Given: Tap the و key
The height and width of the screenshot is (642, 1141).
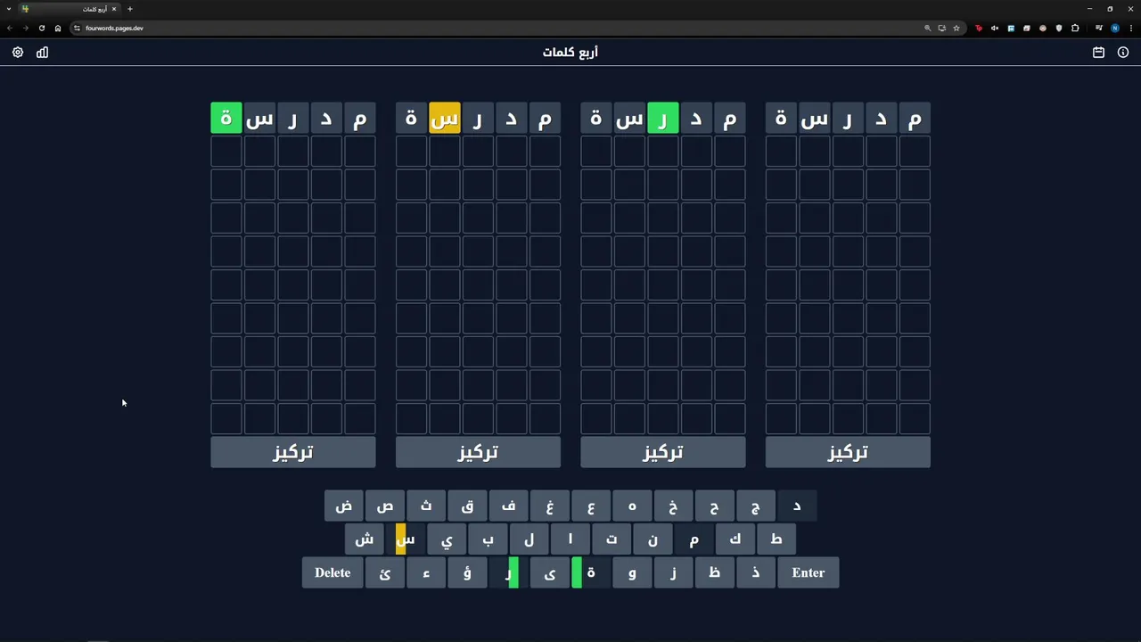Looking at the screenshot, I should point(632,572).
